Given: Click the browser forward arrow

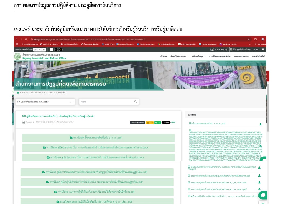Looking at the screenshot, I should pyautogui.click(x=21, y=39).
